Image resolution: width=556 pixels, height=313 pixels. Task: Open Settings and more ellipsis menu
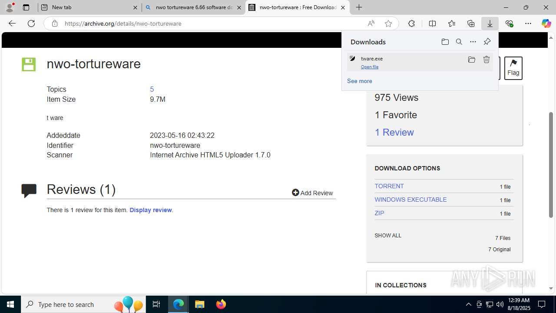(528, 23)
